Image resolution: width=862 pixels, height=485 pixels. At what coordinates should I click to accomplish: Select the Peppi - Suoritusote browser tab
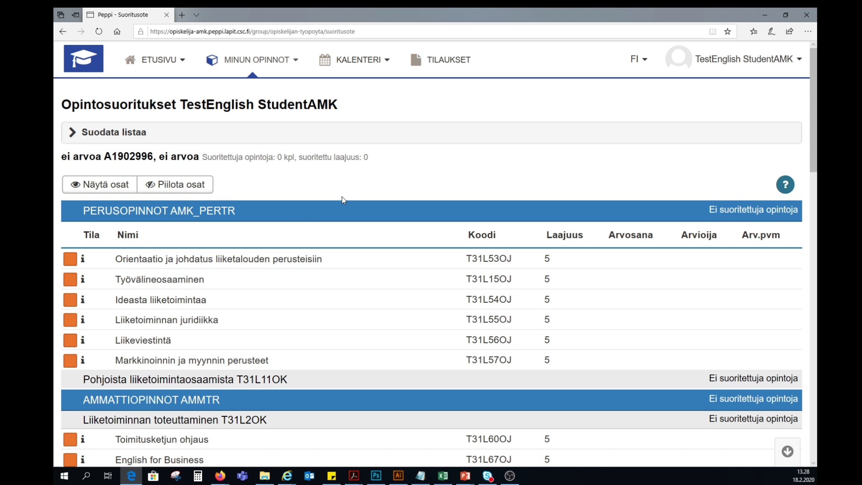[128, 15]
